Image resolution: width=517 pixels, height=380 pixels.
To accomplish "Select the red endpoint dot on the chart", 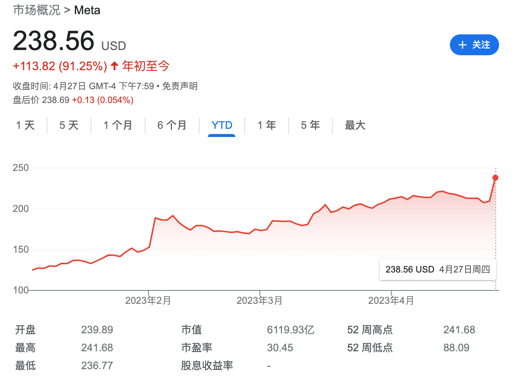I will click(x=495, y=178).
